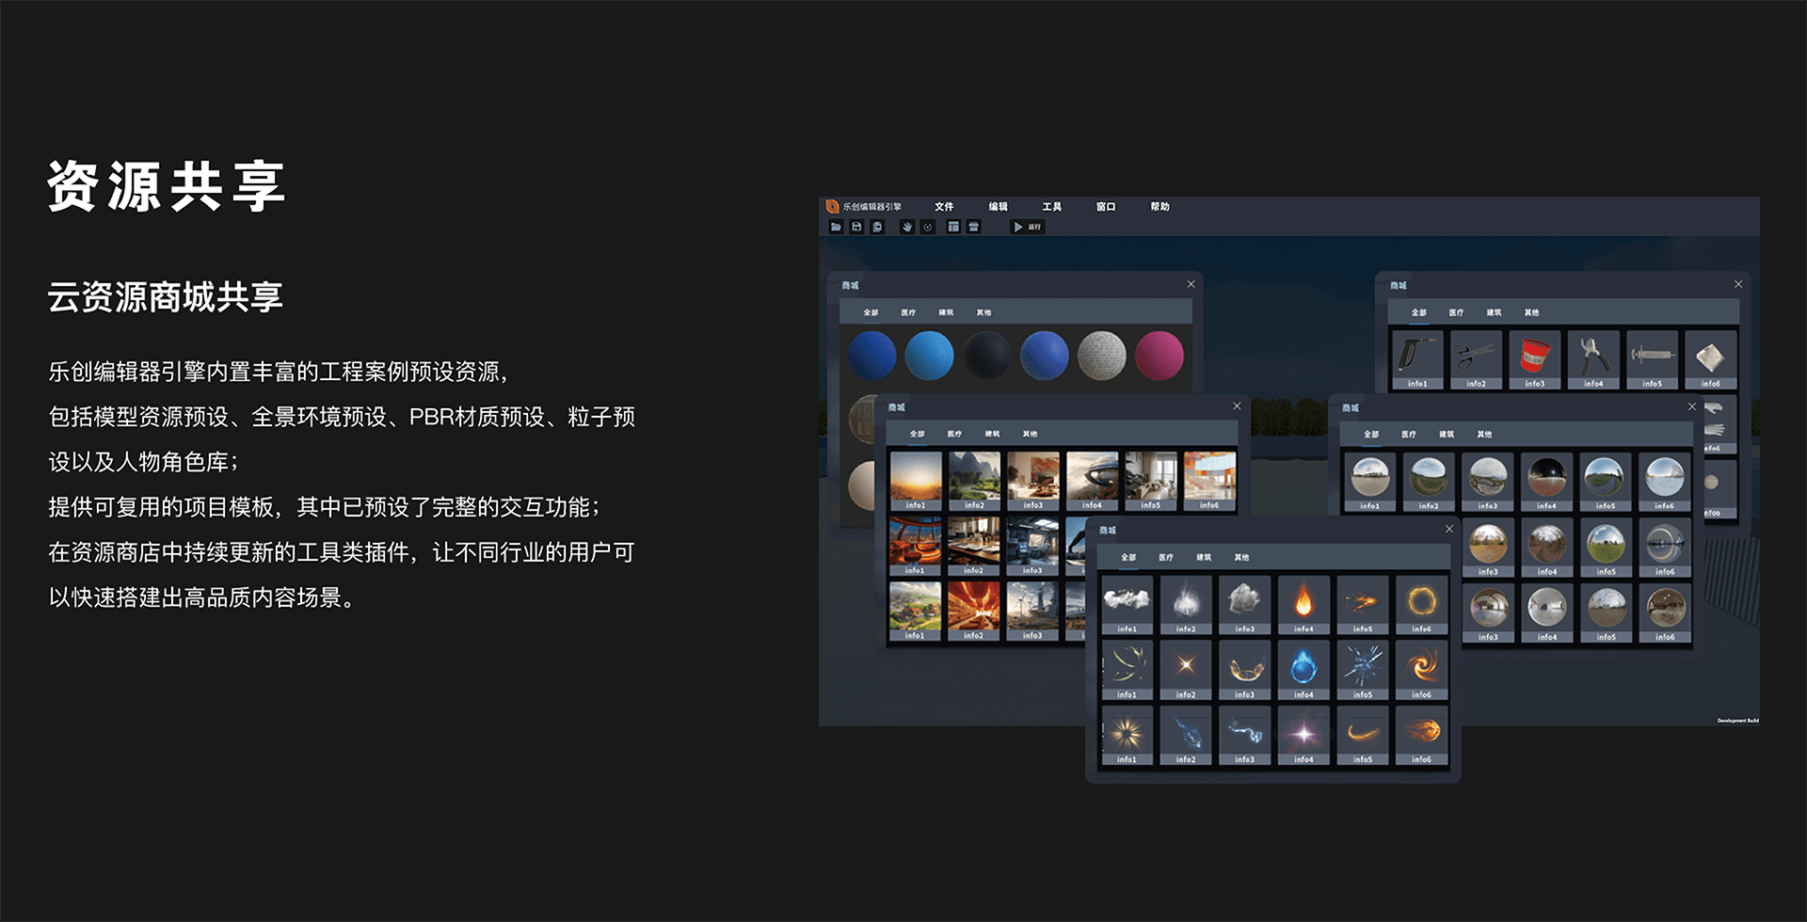1807x922 pixels.
Task: Select the orange flame particle thumbnail
Action: pyautogui.click(x=1303, y=599)
